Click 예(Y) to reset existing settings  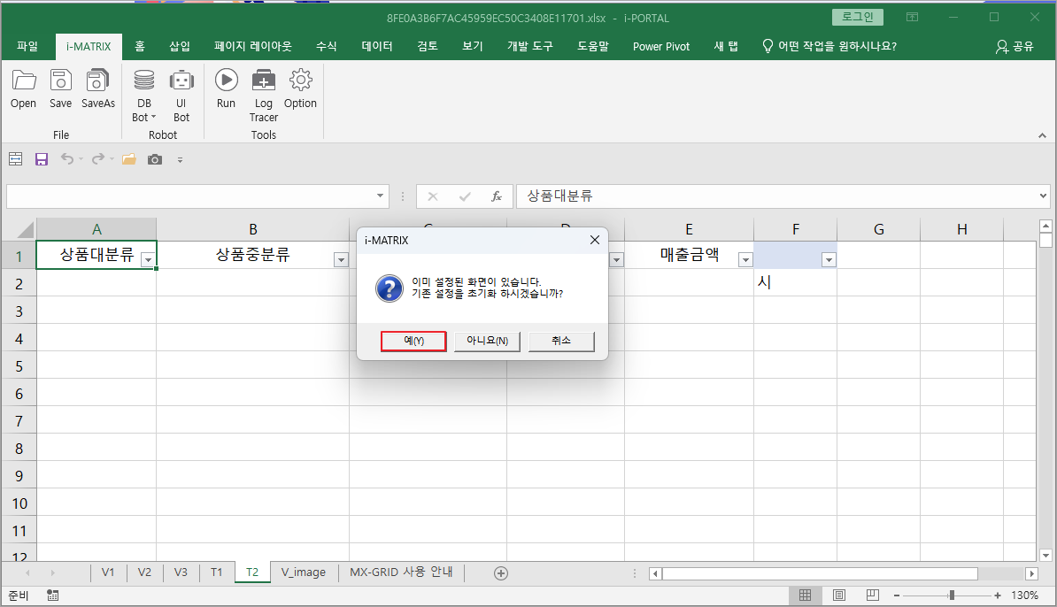413,341
